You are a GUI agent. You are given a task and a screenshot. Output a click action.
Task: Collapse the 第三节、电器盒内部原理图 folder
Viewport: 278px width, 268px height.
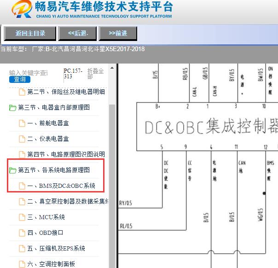[x=54, y=107]
